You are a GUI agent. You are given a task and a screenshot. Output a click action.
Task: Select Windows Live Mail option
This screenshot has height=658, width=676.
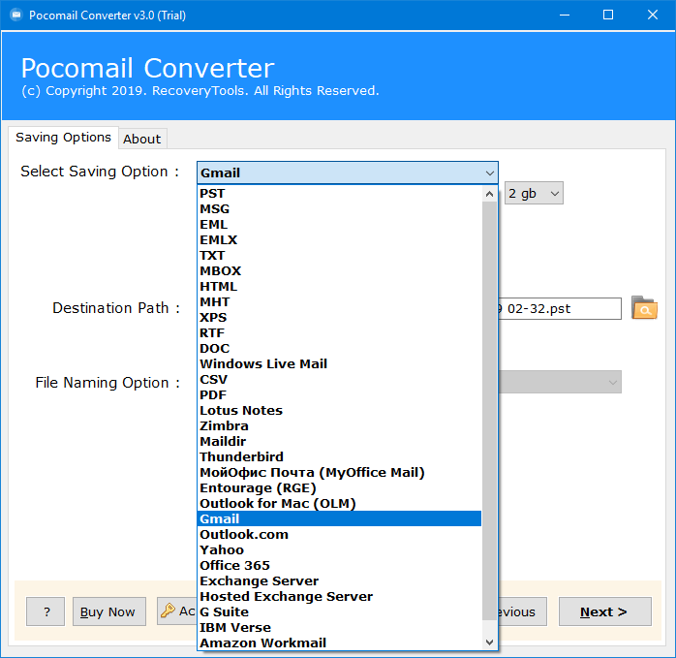tap(339, 364)
